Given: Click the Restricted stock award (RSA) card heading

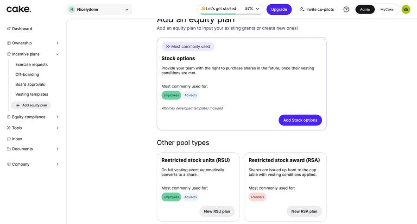Looking at the screenshot, I should pos(284,160).
